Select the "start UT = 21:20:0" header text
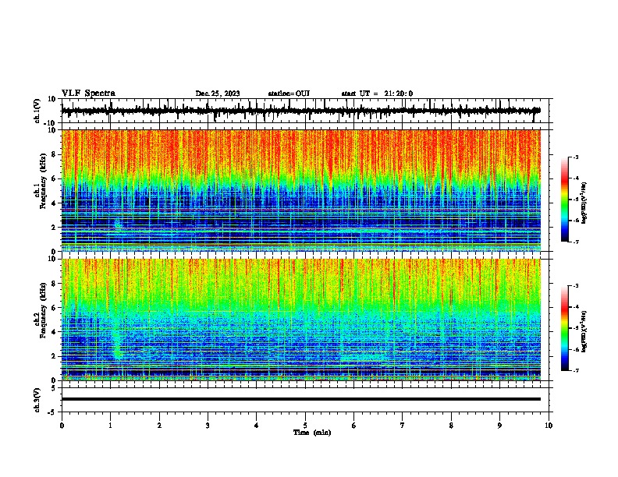The image size is (618, 477). coord(377,94)
